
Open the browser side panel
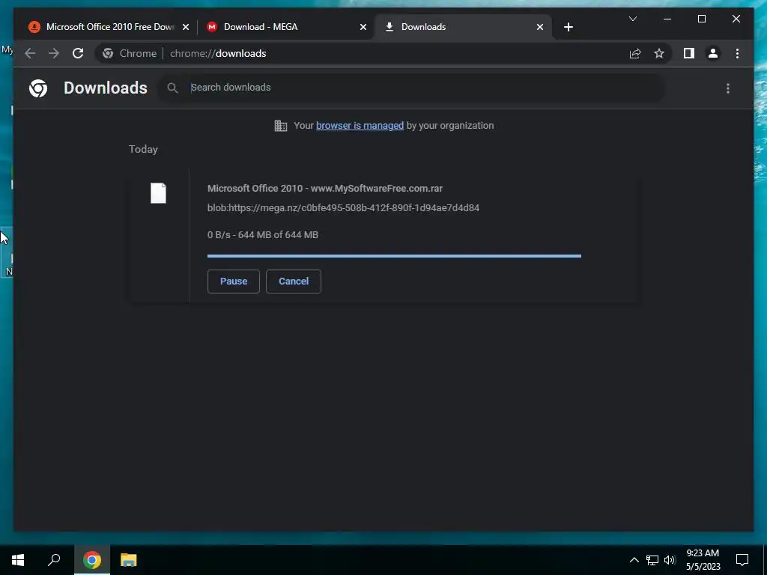point(689,53)
